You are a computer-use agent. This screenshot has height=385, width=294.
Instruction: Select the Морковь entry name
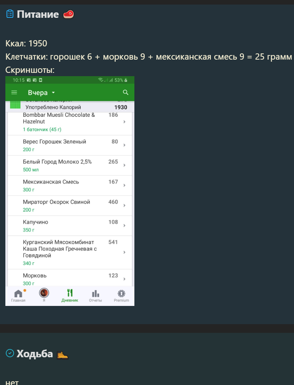click(35, 276)
